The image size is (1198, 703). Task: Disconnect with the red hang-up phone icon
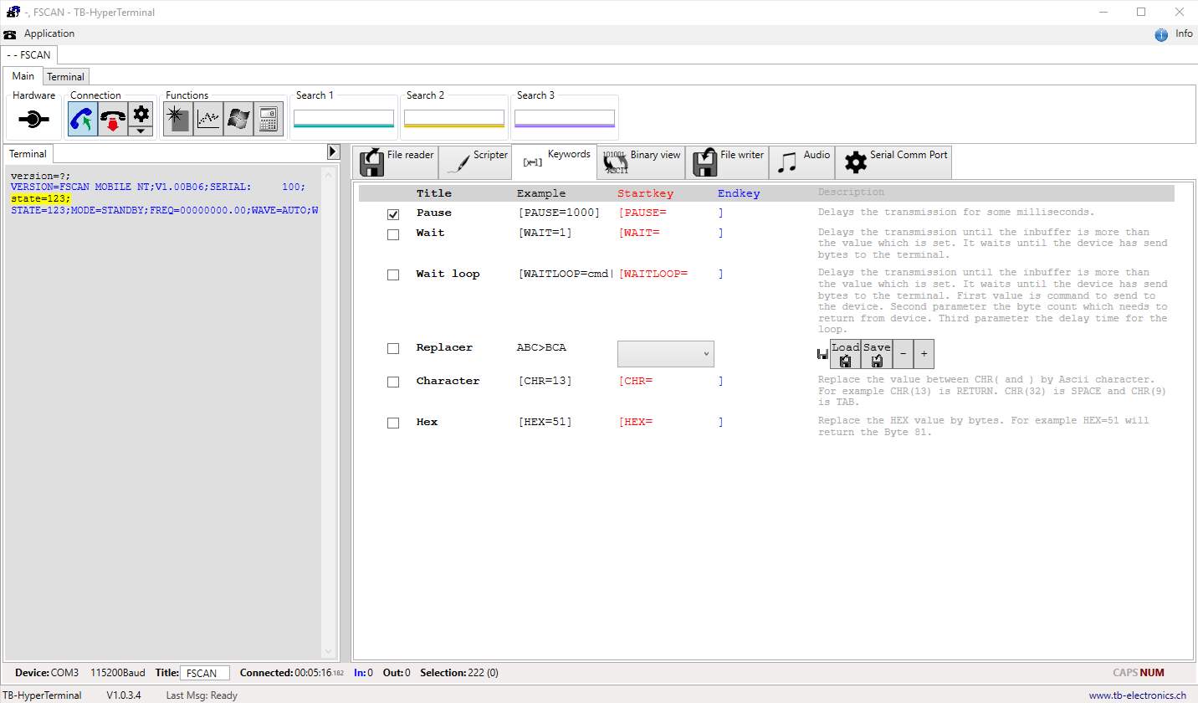point(113,120)
